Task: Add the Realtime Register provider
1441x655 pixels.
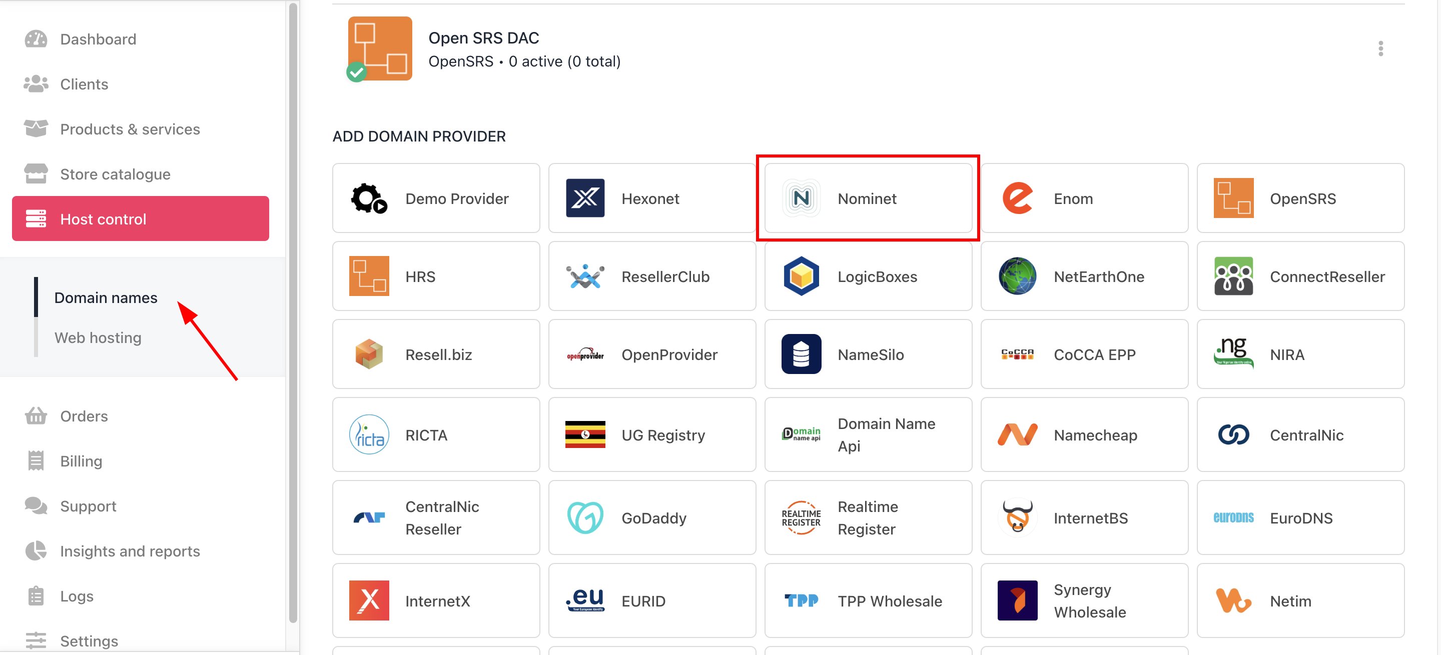Action: click(868, 518)
